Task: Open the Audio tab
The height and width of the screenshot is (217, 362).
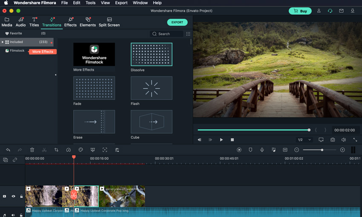Action: click(20, 22)
